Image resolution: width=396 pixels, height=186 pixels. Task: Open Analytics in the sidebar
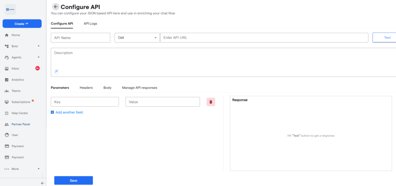click(17, 80)
